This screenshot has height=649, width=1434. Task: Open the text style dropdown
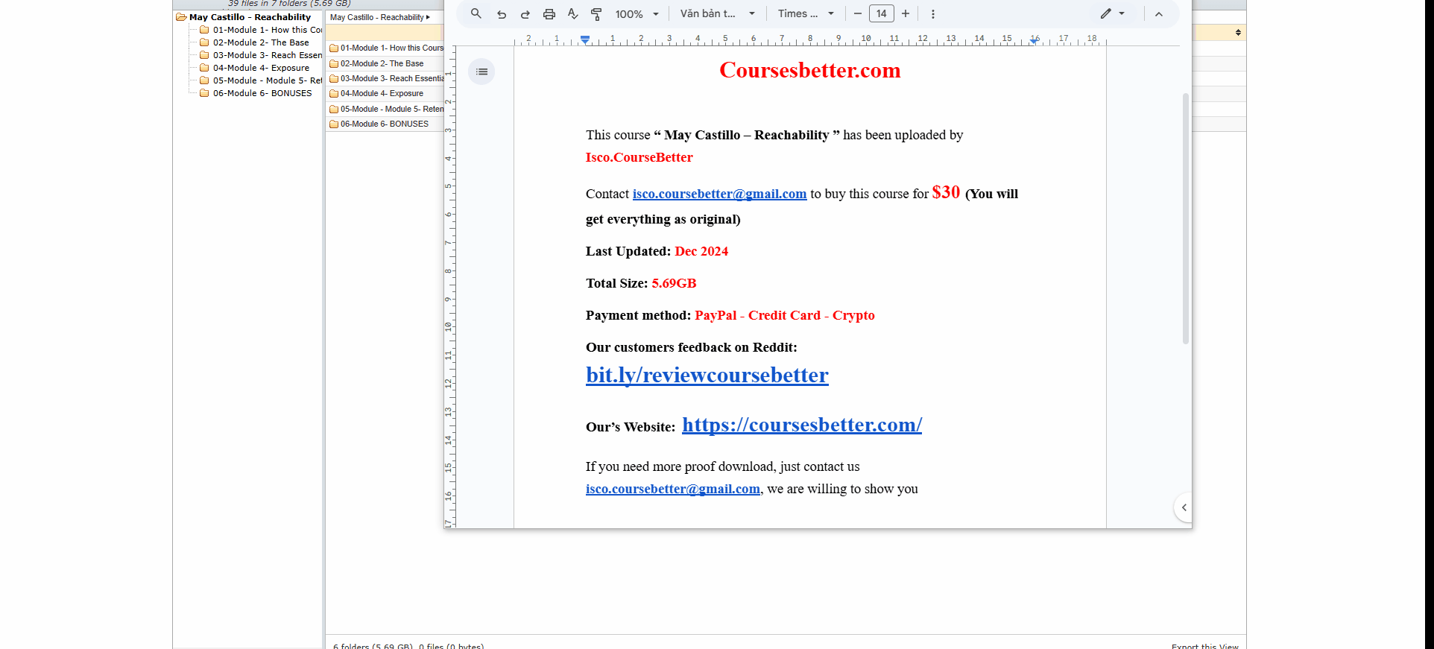(717, 14)
